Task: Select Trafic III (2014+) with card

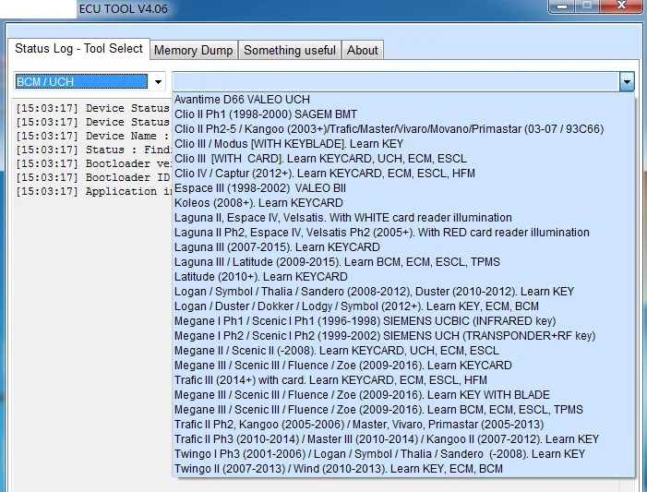Action: [x=330, y=379]
